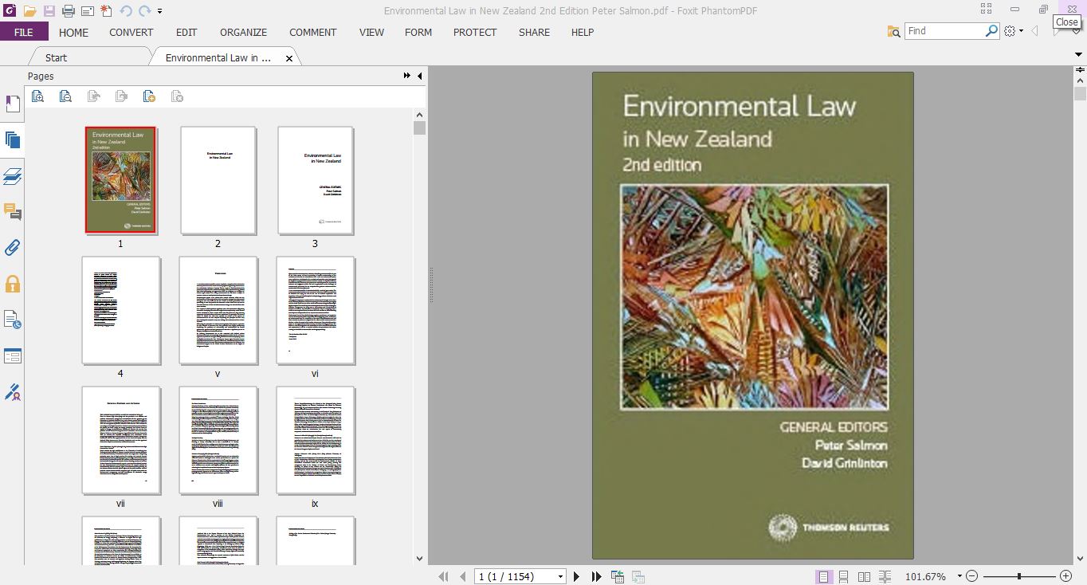Go to the next page
1087x585 pixels.
coord(576,576)
